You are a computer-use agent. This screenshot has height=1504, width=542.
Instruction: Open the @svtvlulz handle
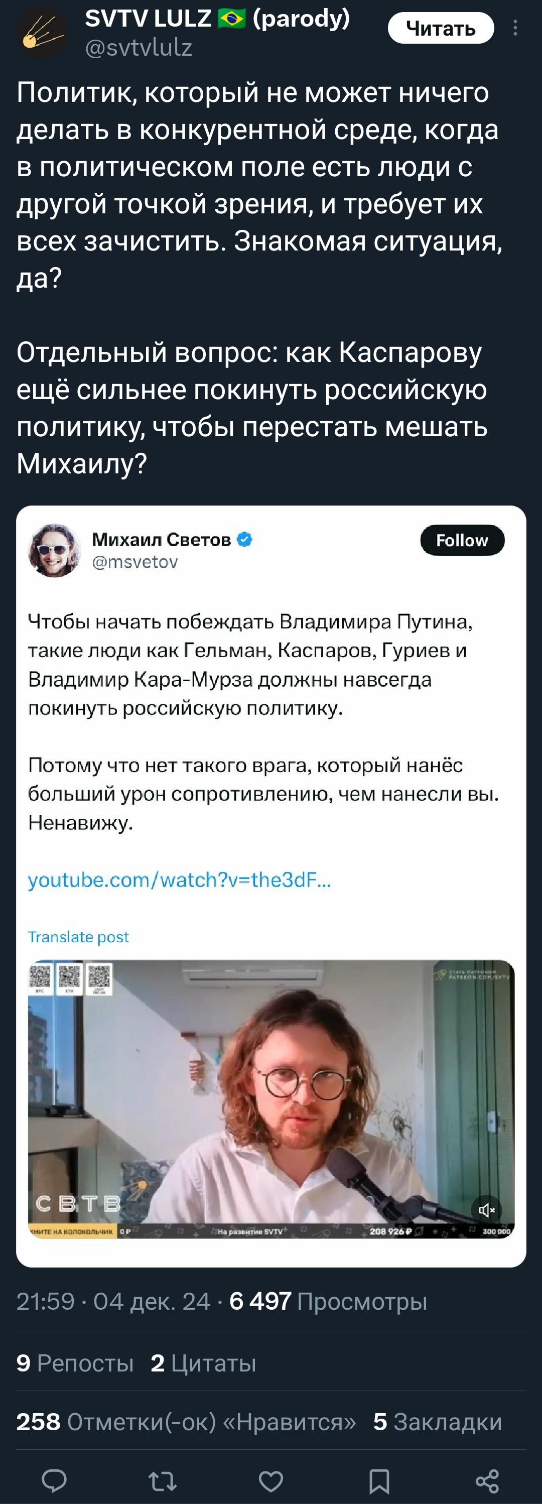point(139,47)
